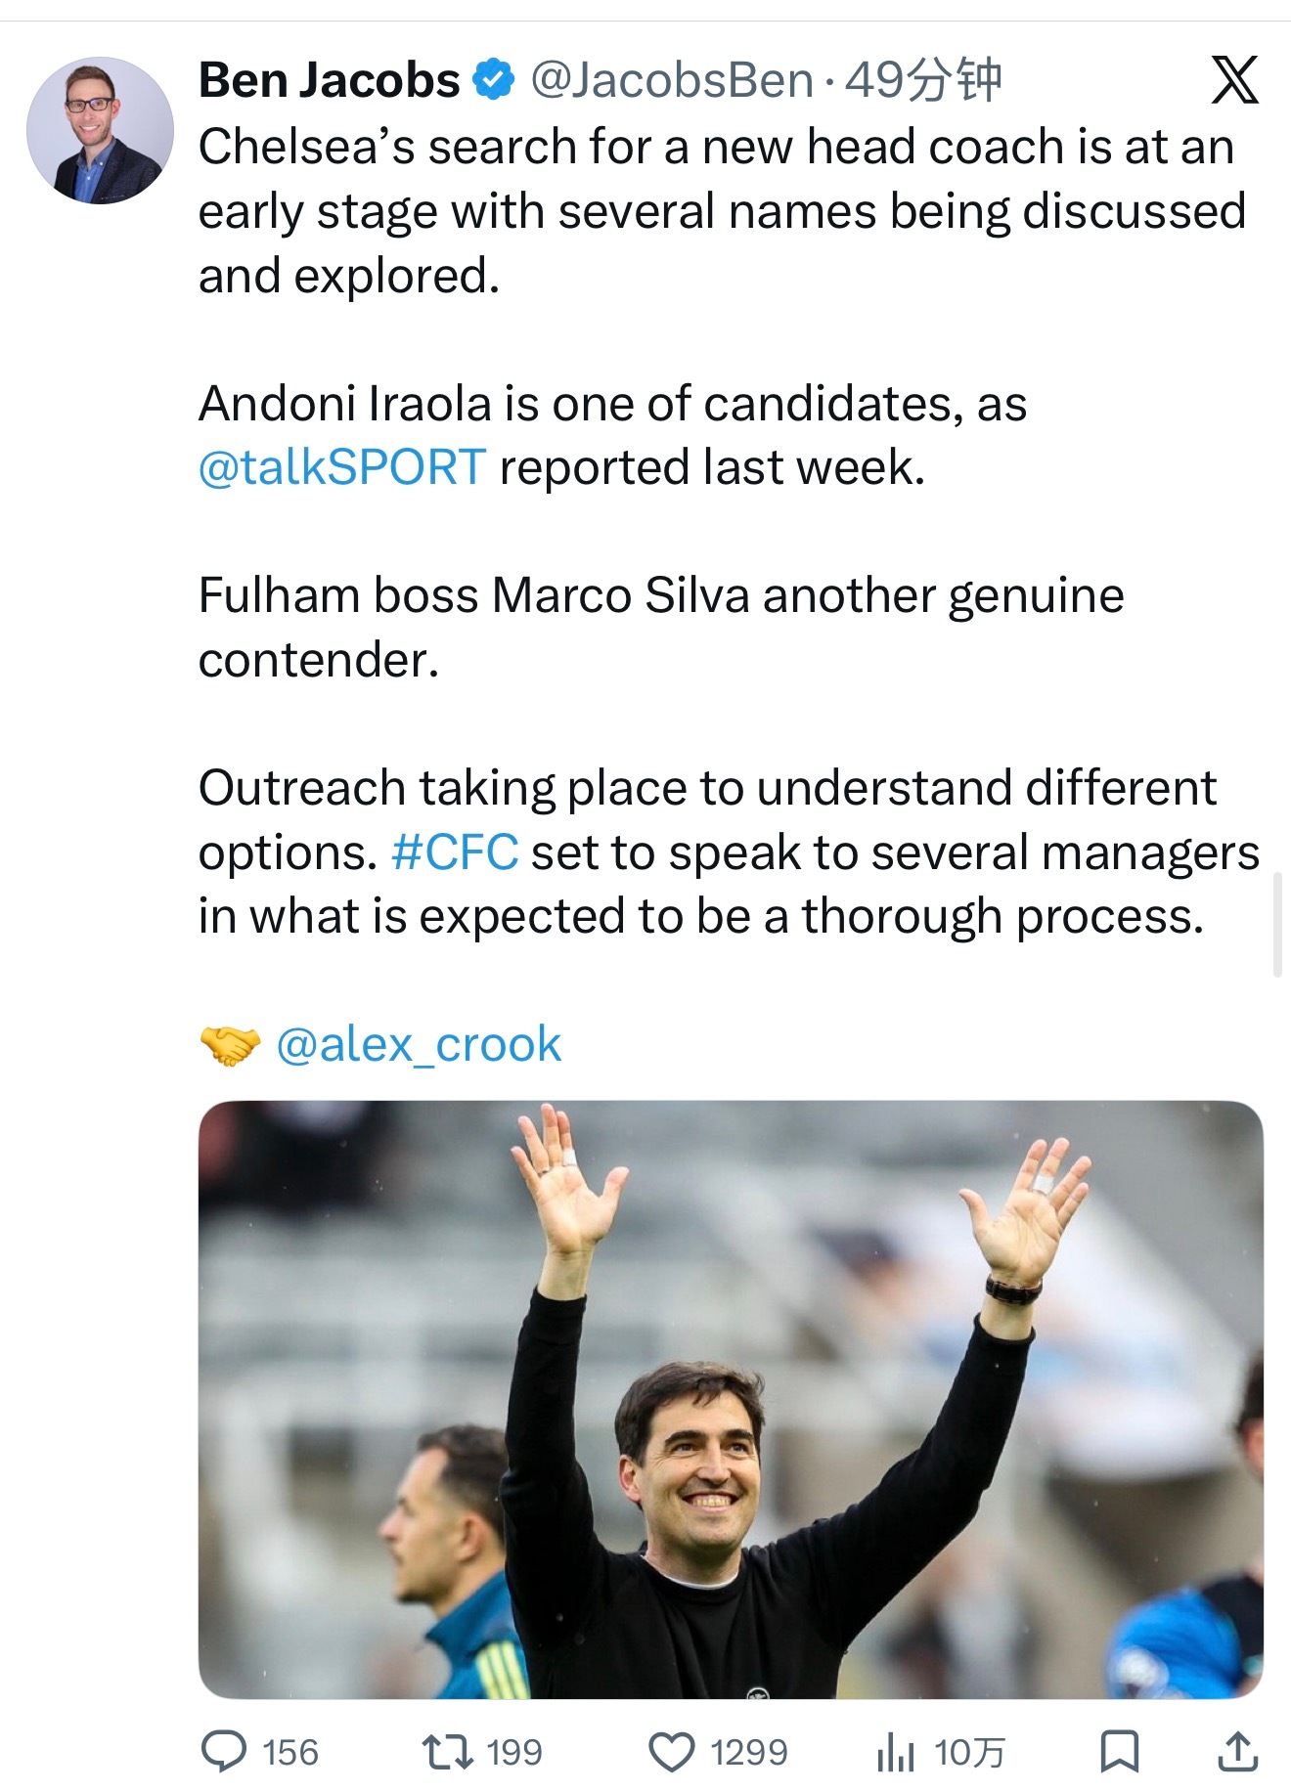Visit the @alex_crook profile link
Viewport: 1291px width, 1791px height.
[x=419, y=1045]
